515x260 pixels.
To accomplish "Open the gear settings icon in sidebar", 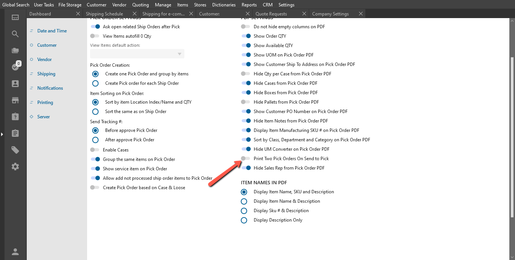I will (15, 167).
